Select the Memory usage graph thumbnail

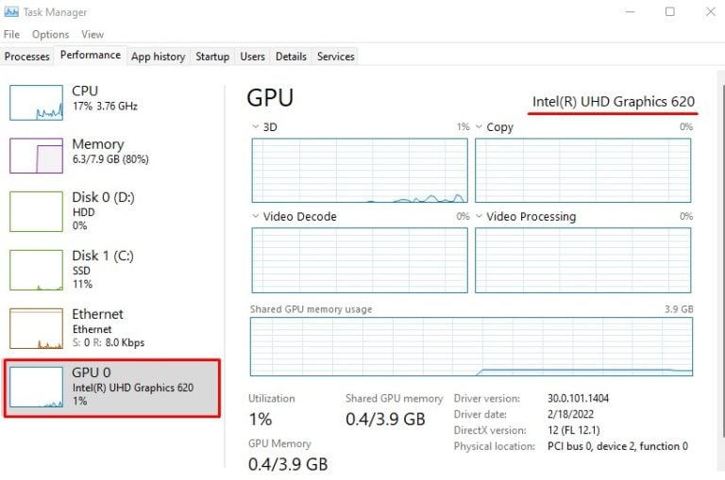[x=36, y=155]
